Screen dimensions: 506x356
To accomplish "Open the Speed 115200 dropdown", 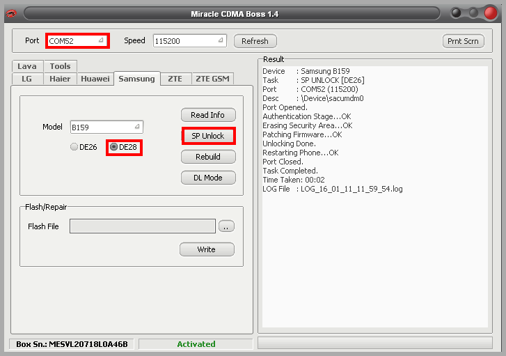I will click(190, 40).
